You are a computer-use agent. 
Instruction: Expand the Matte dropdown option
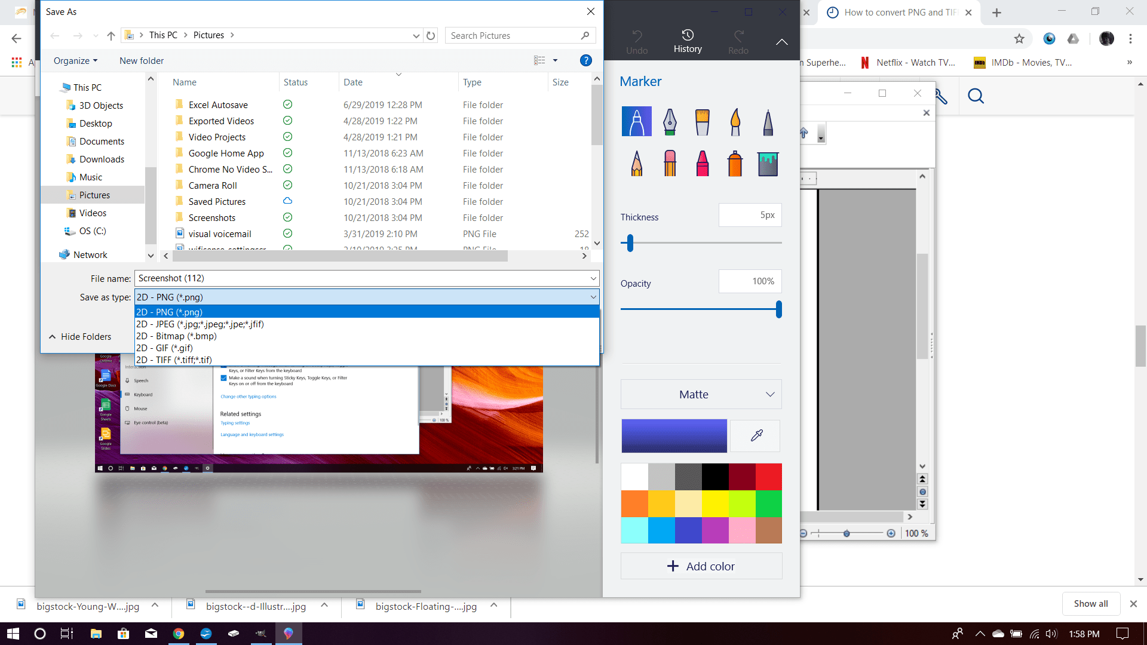(x=769, y=395)
